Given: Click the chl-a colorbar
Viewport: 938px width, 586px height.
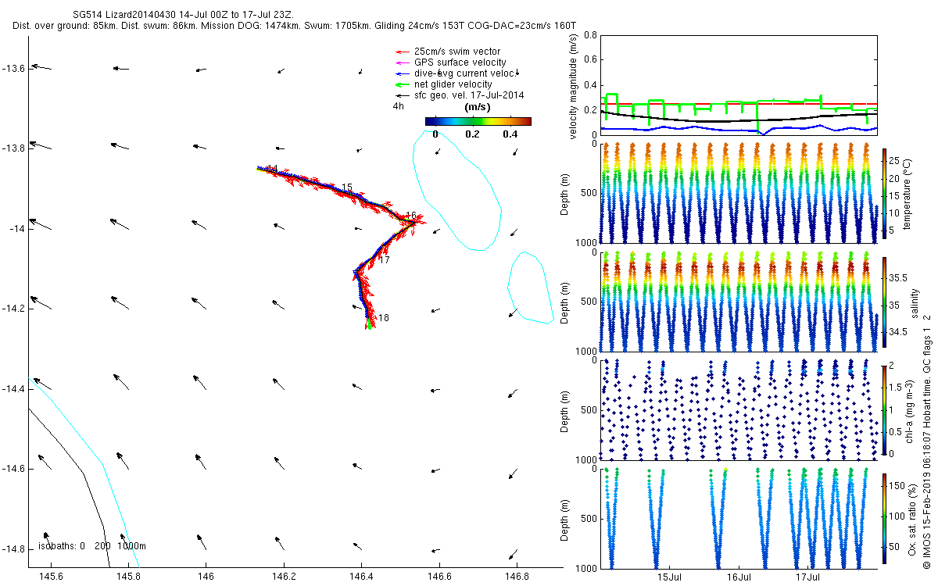Looking at the screenshot, I should point(885,409).
